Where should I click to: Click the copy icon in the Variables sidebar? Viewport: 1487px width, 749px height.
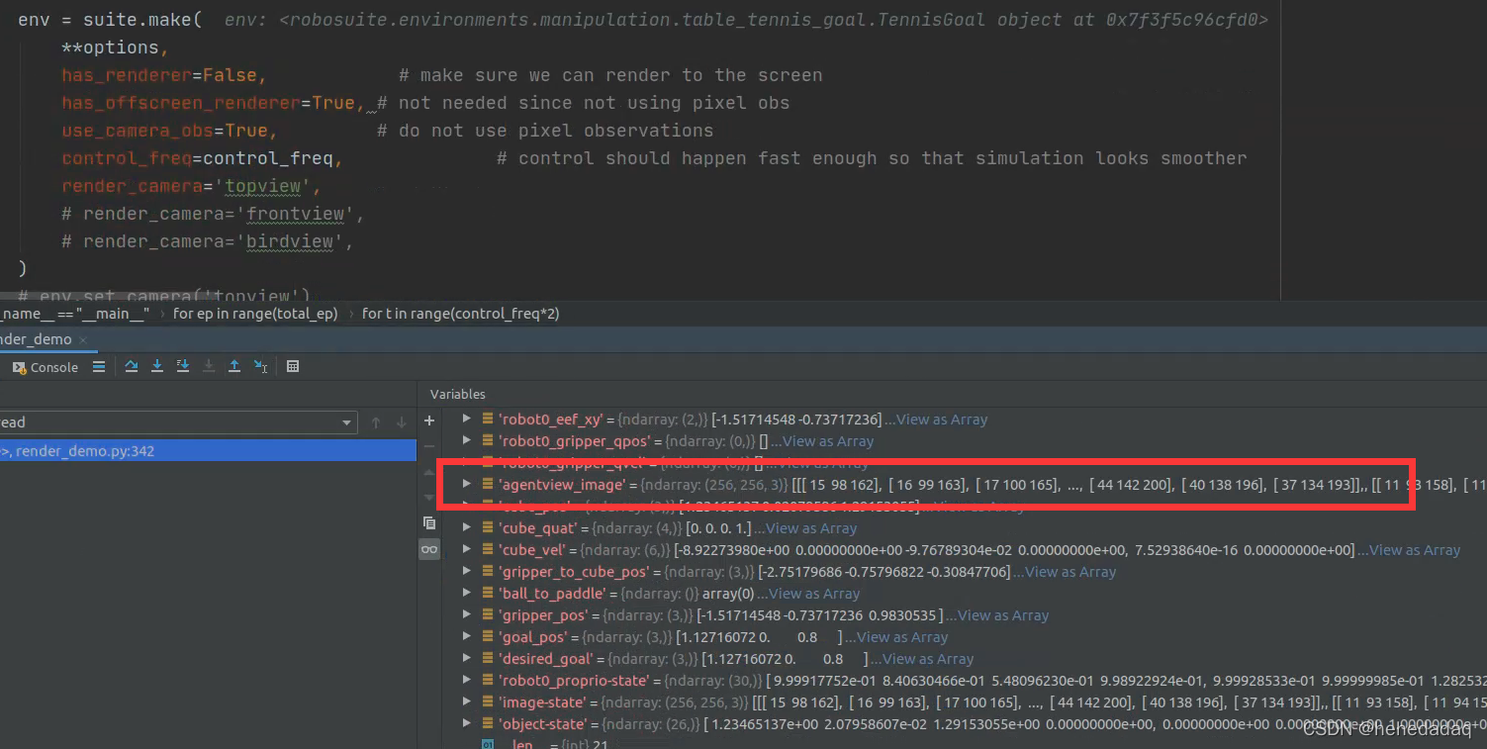(x=429, y=522)
